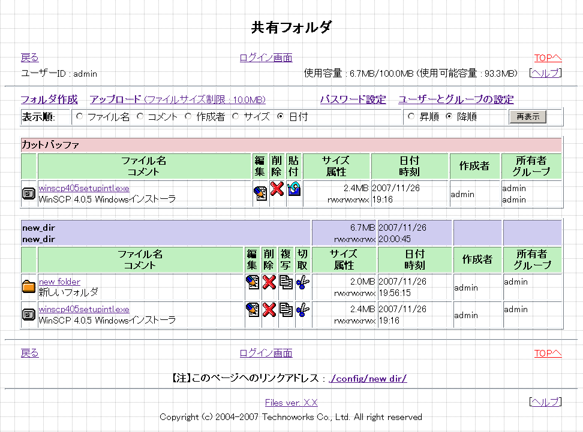This screenshot has width=583, height=432.
Task: Click copy icon for winscp405setupintl.exe in new_dir
Action: point(286,310)
